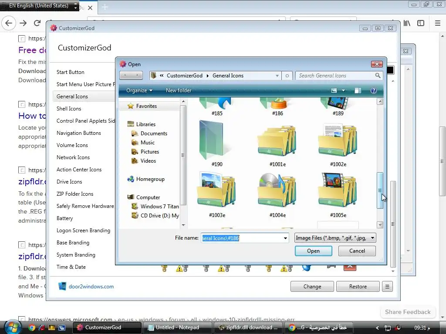The height and width of the screenshot is (334, 446).
Task: Open the File name dropdown arrow
Action: click(x=285, y=238)
